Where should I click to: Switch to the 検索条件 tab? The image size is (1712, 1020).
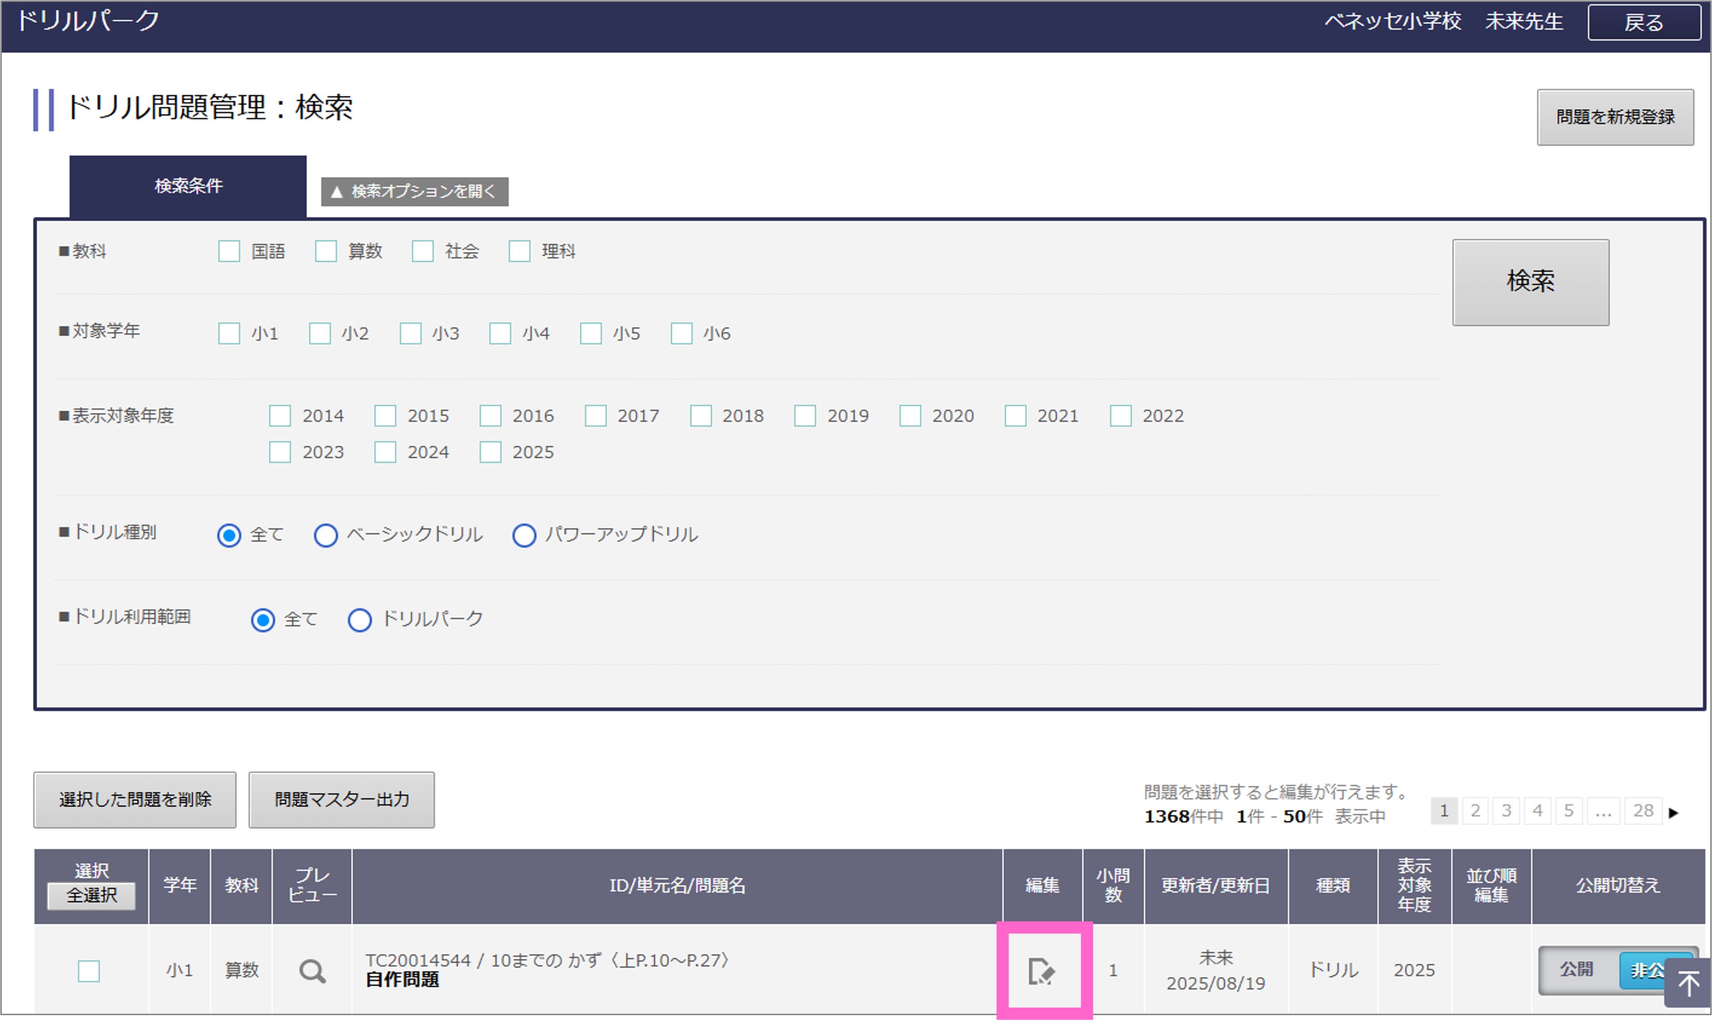click(x=188, y=186)
